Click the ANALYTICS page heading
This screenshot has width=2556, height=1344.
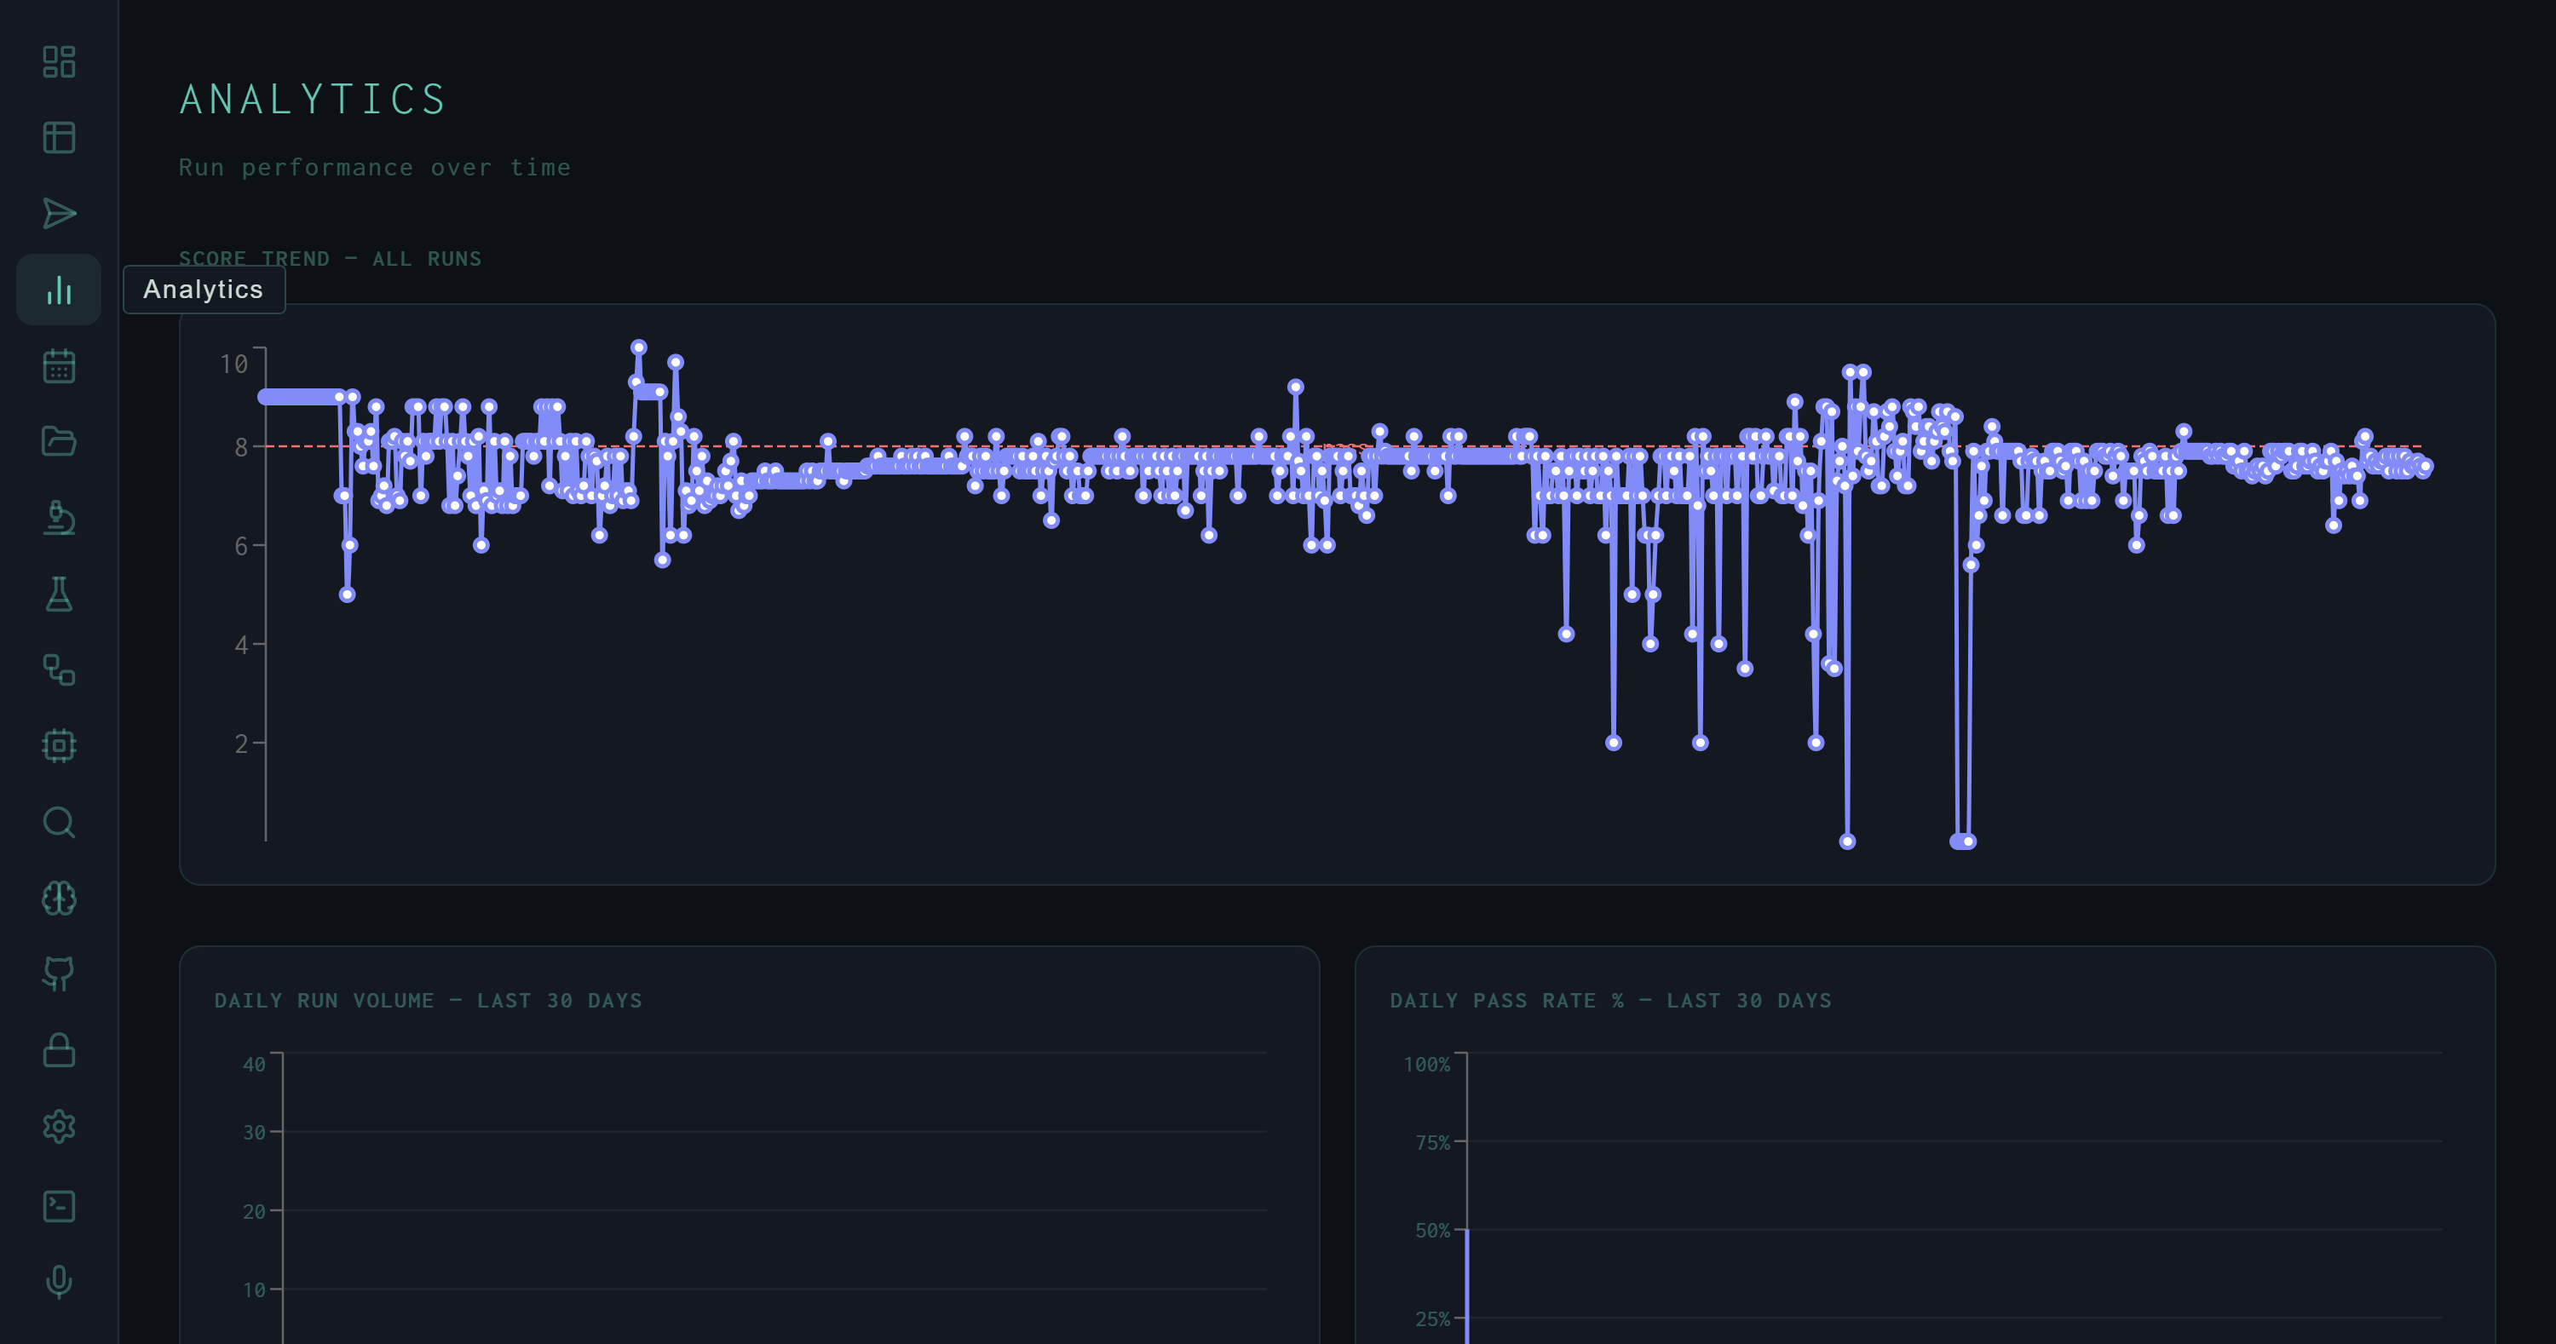click(x=313, y=99)
